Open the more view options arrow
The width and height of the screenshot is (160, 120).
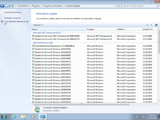151,25
